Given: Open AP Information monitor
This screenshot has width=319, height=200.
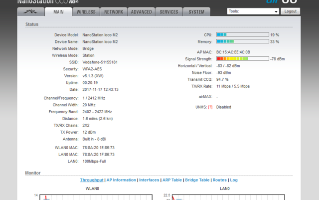Looking at the screenshot, I should (x=121, y=180).
